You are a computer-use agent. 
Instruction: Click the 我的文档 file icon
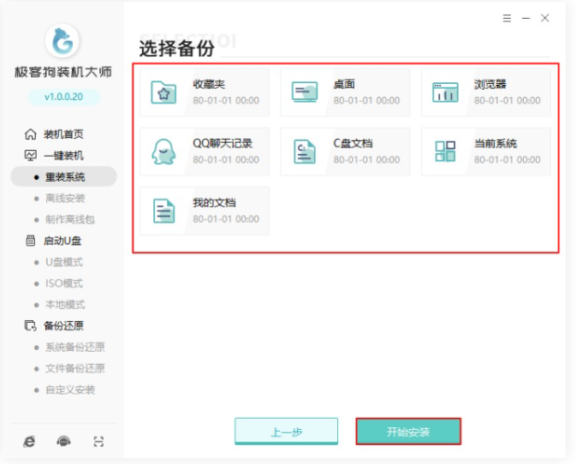163,211
